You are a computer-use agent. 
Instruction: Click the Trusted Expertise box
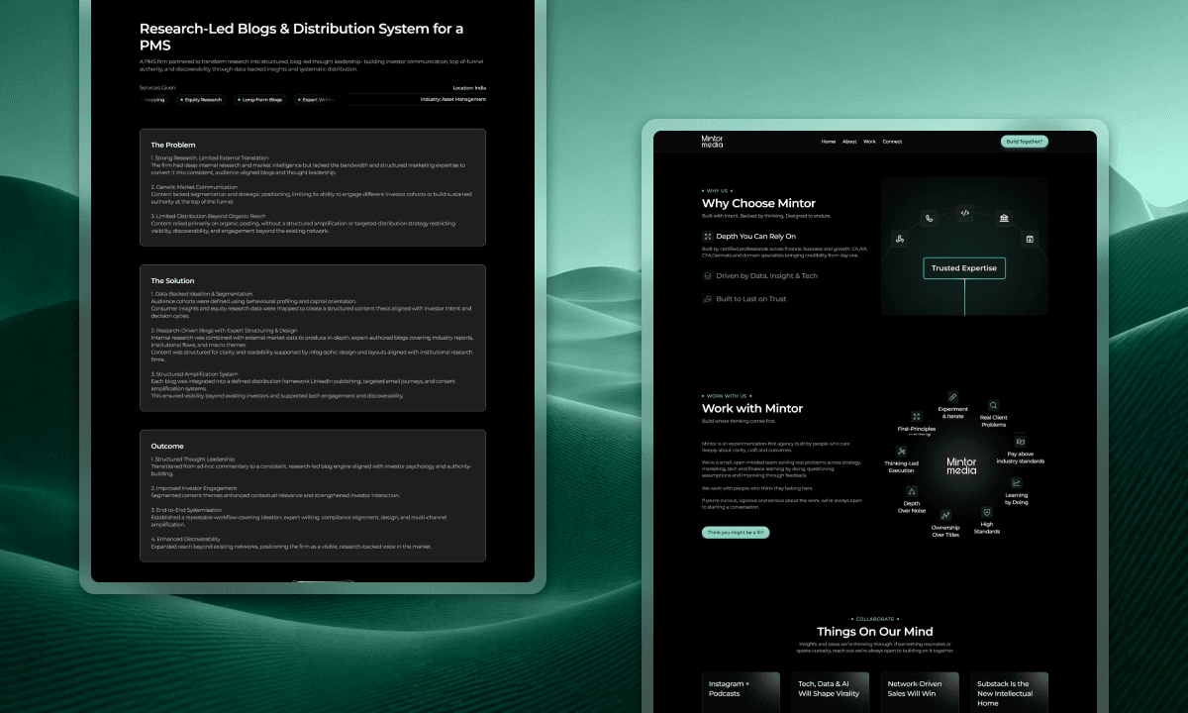tap(964, 268)
